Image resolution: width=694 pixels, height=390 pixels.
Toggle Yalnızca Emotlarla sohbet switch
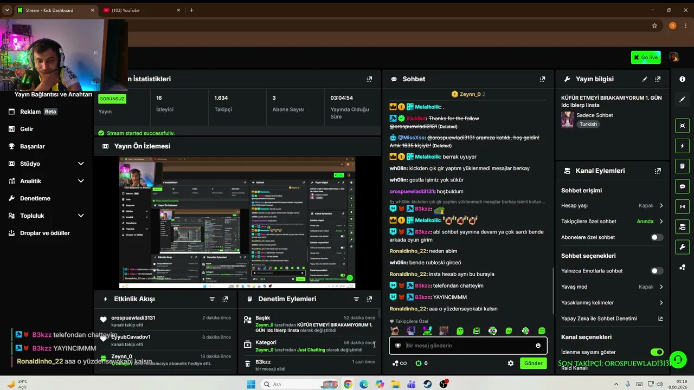[657, 271]
